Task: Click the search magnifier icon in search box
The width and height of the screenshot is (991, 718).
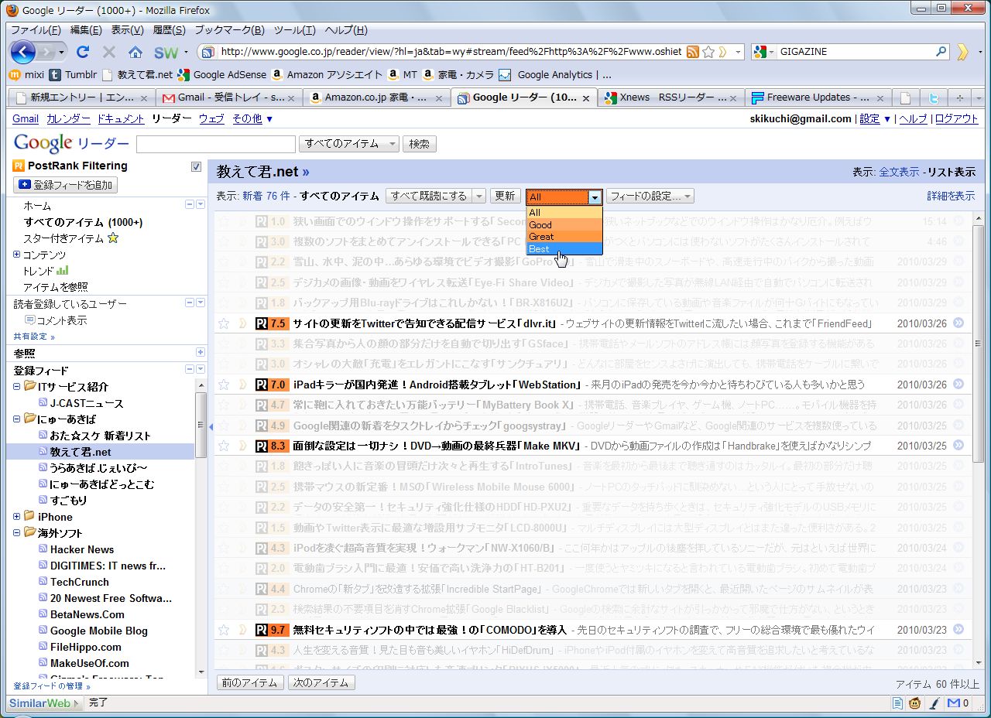Action: [x=941, y=52]
